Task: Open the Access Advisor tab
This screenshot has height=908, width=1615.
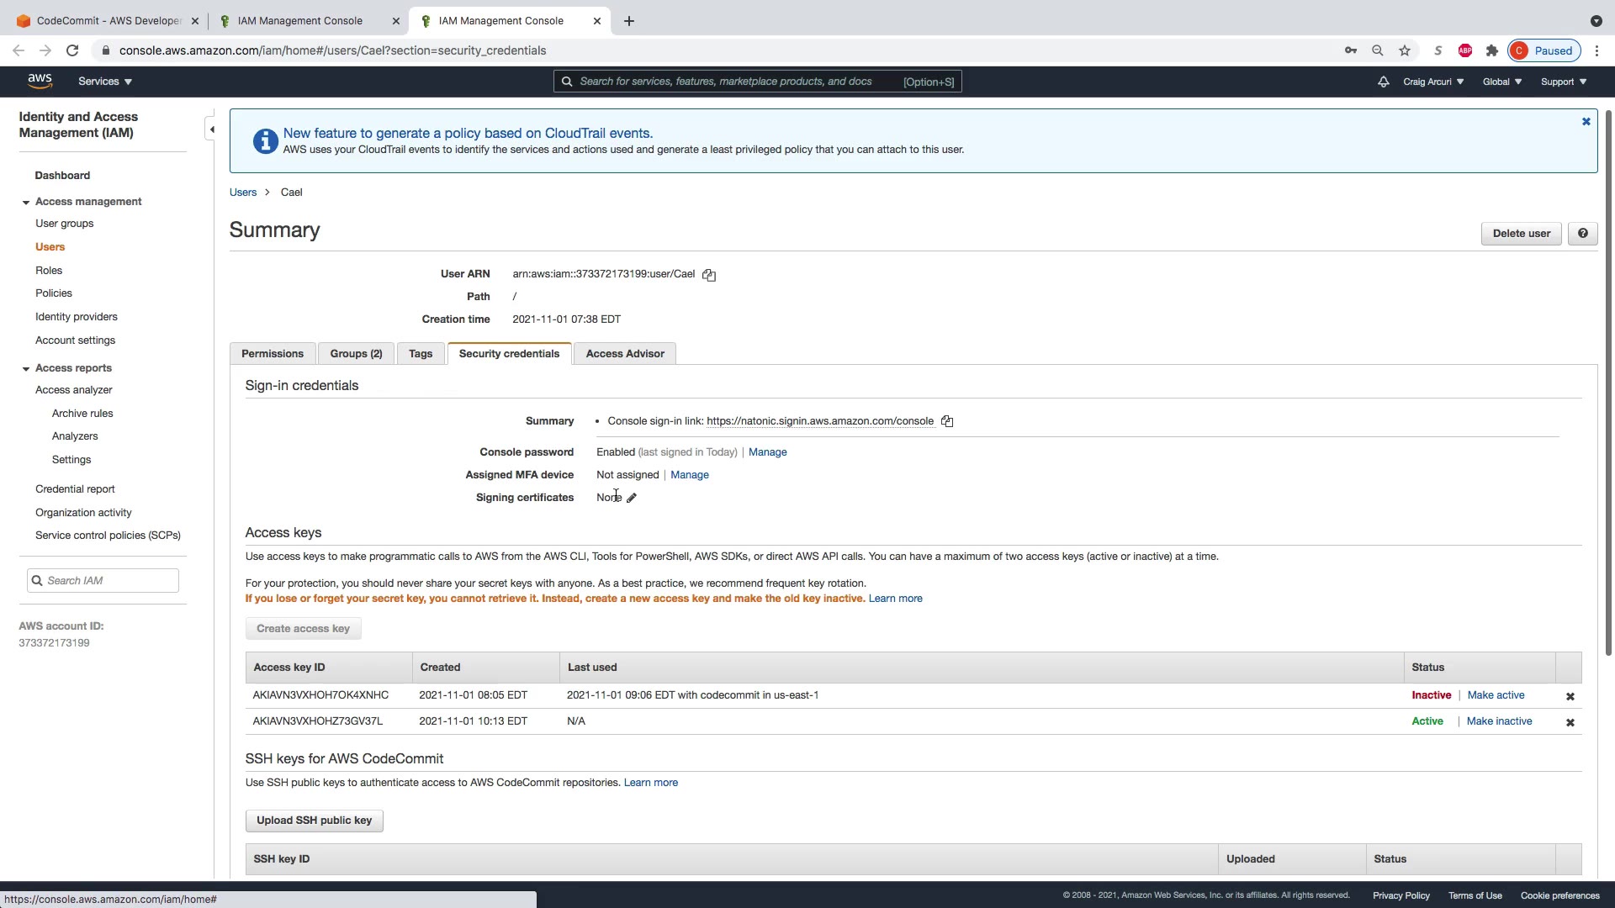Action: pos(624,354)
